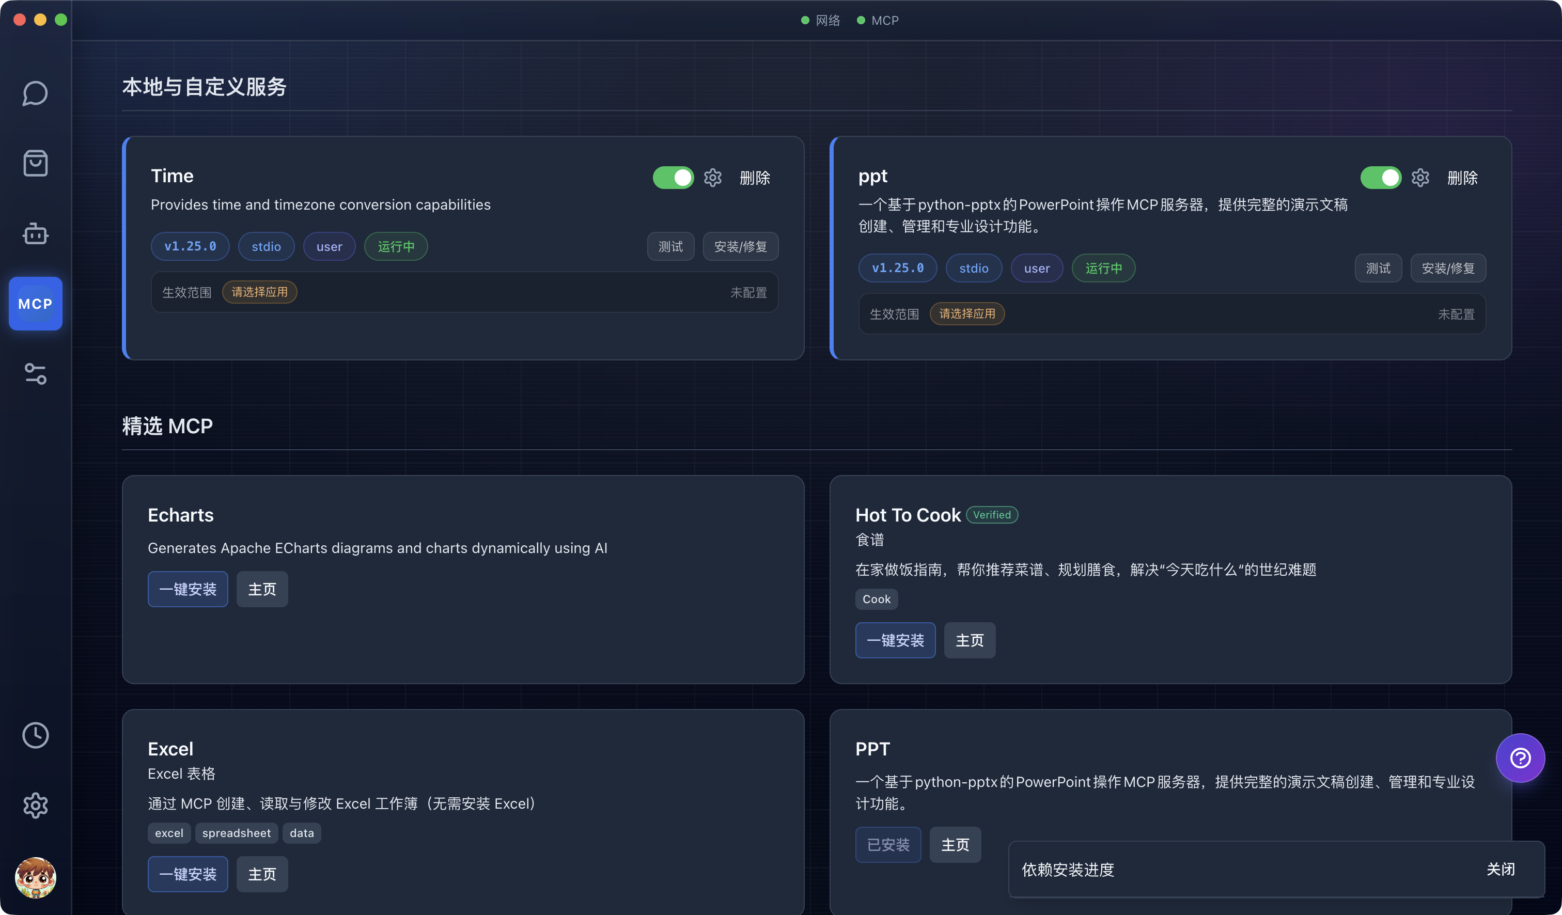Image resolution: width=1562 pixels, height=915 pixels.
Task: Click 一键安装 for Hot To Cook
Action: [x=895, y=640]
